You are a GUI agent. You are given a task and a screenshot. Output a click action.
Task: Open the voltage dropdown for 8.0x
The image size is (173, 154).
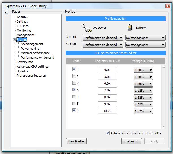coord(143,97)
